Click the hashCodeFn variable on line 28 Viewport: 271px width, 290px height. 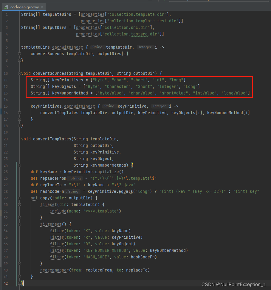pyautogui.click(x=52, y=192)
